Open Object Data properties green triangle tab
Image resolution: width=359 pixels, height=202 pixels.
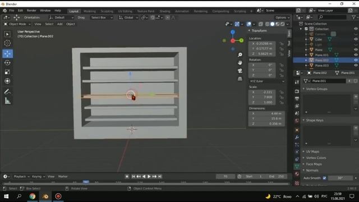pos(297,167)
